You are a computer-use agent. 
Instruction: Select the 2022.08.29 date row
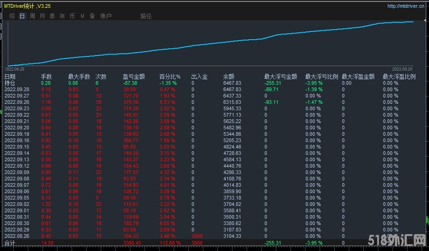pyautogui.click(x=17, y=230)
